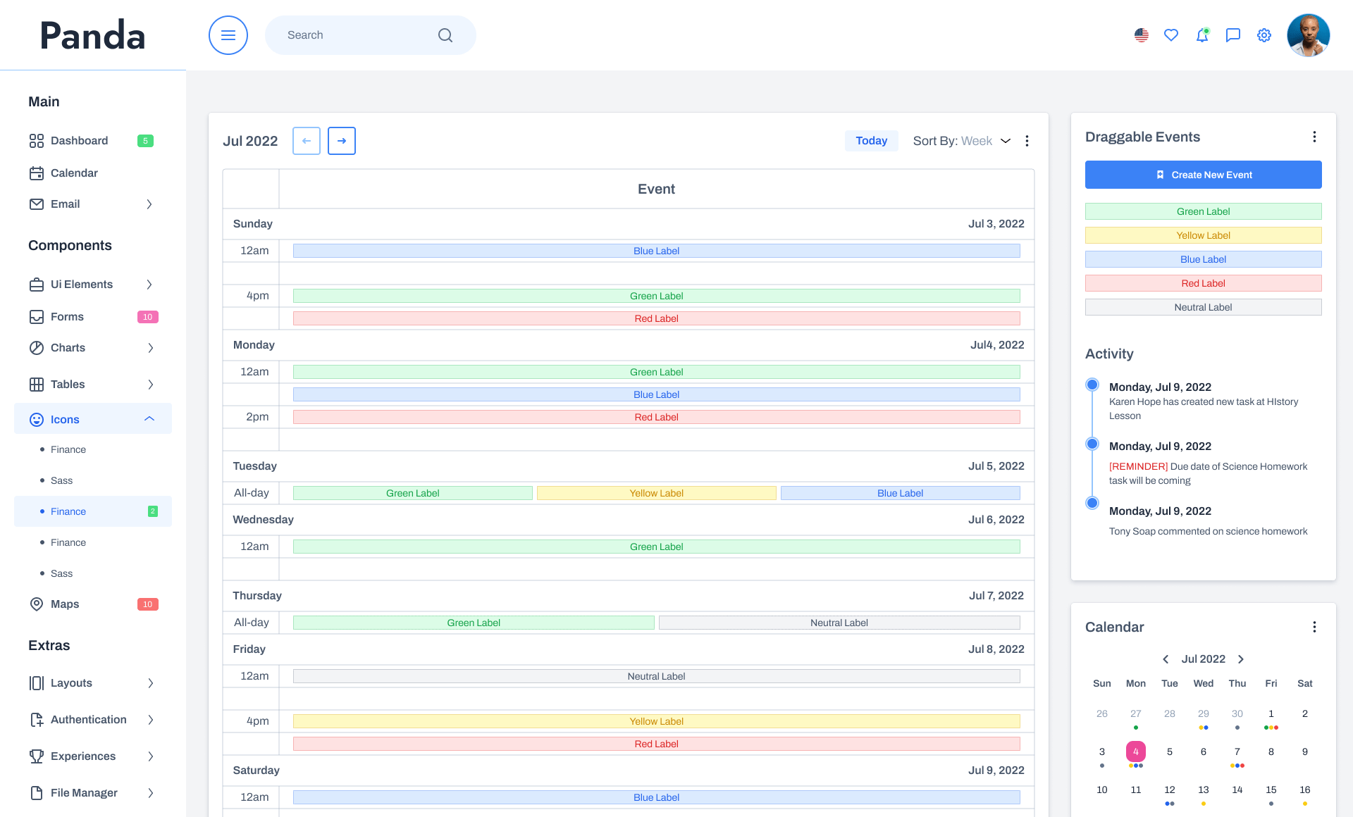Image resolution: width=1353 pixels, height=817 pixels.
Task: Open the hamburger menu toggle
Action: pyautogui.click(x=228, y=35)
